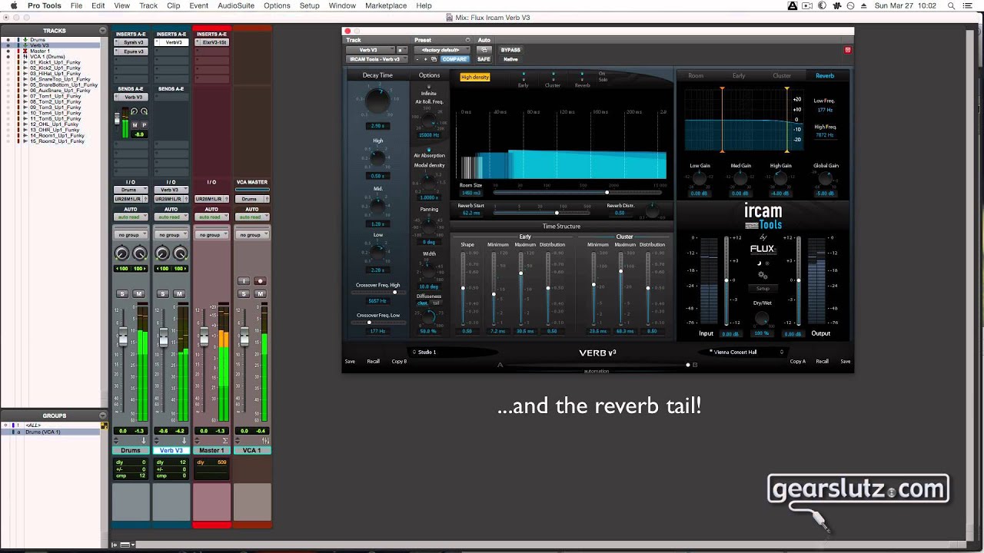Click the COMPARE button
Screen dimensions: 984x553
pyautogui.click(x=454, y=59)
